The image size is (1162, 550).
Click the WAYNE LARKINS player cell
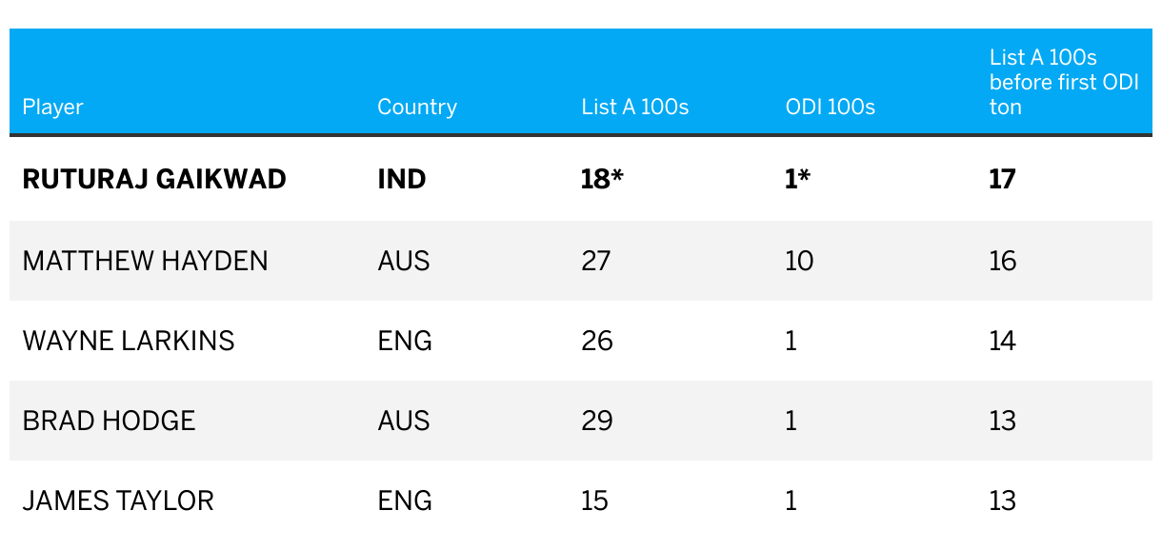129,341
